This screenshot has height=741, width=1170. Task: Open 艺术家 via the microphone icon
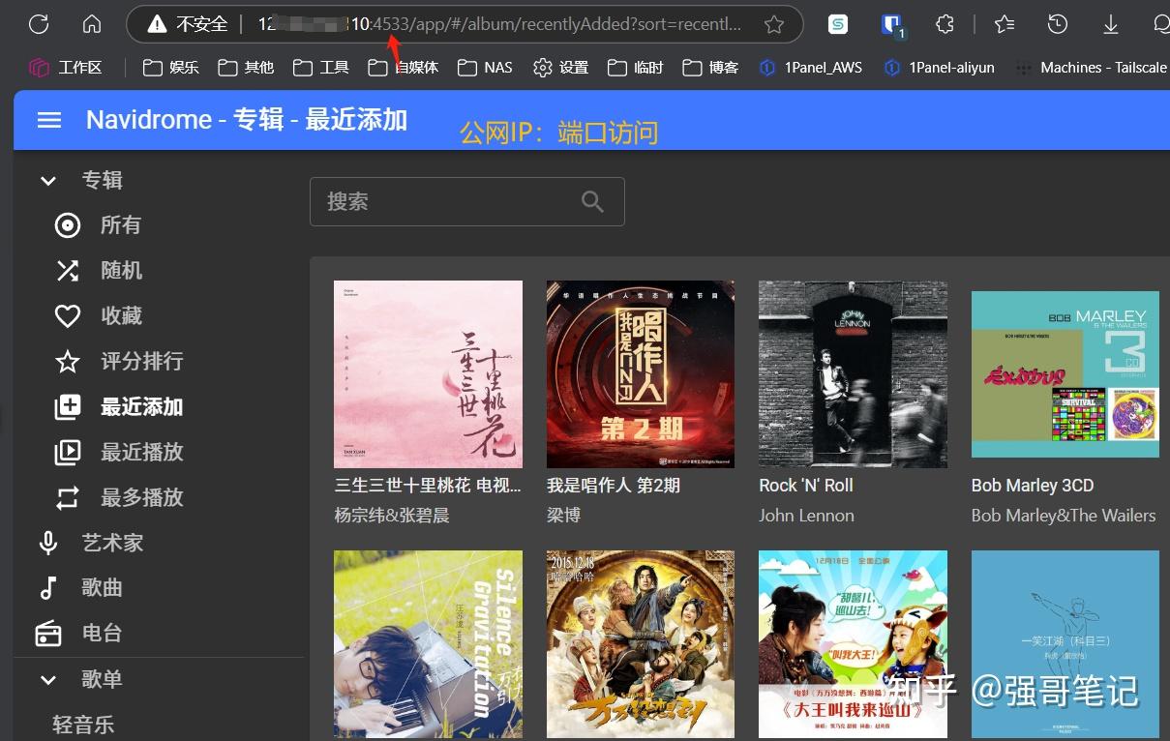pos(48,543)
